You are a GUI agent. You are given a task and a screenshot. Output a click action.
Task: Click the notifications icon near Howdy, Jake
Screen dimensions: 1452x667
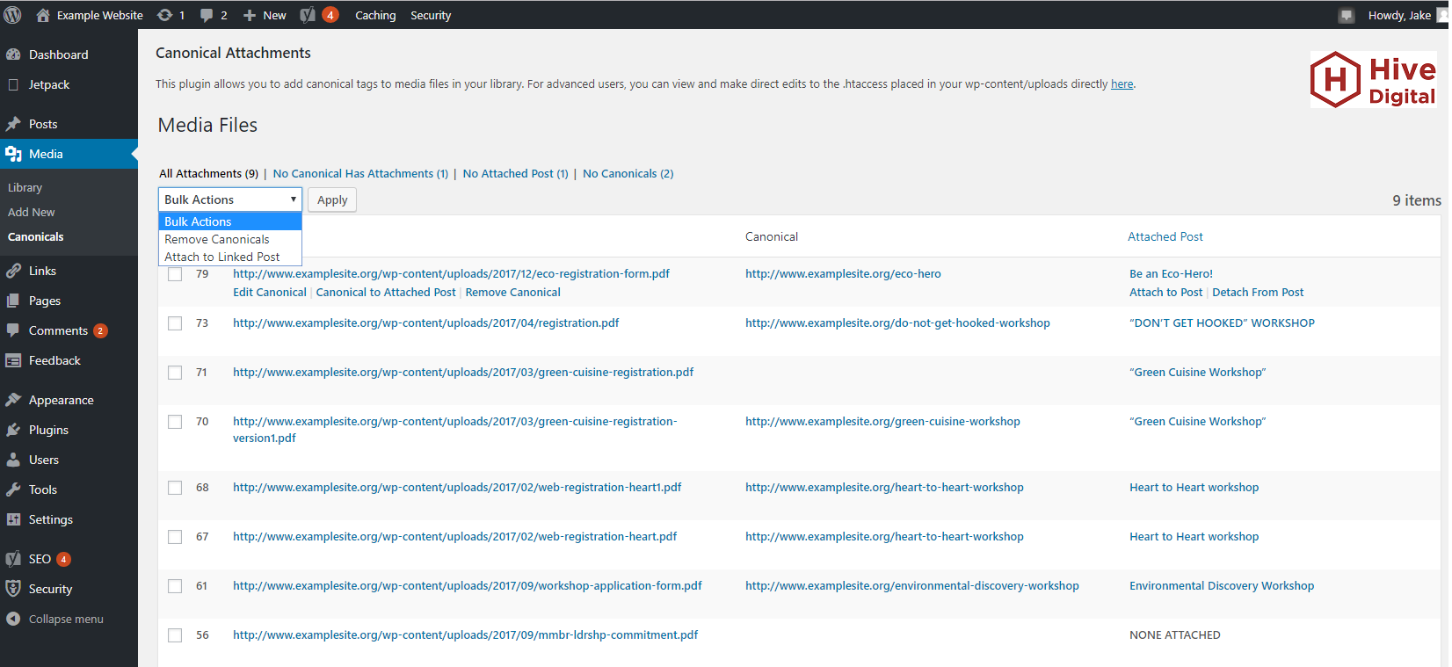click(1347, 15)
